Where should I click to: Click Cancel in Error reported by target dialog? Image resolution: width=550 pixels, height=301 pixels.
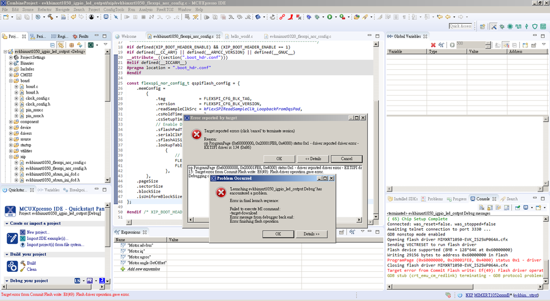(346, 158)
